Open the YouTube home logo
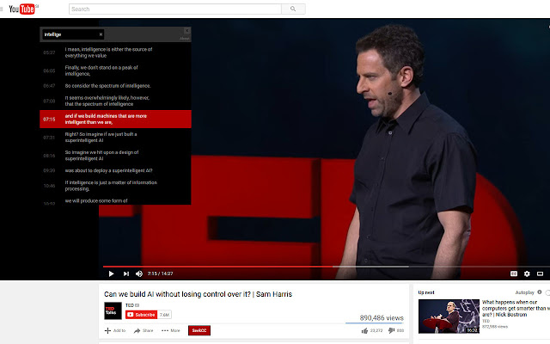 click(21, 9)
